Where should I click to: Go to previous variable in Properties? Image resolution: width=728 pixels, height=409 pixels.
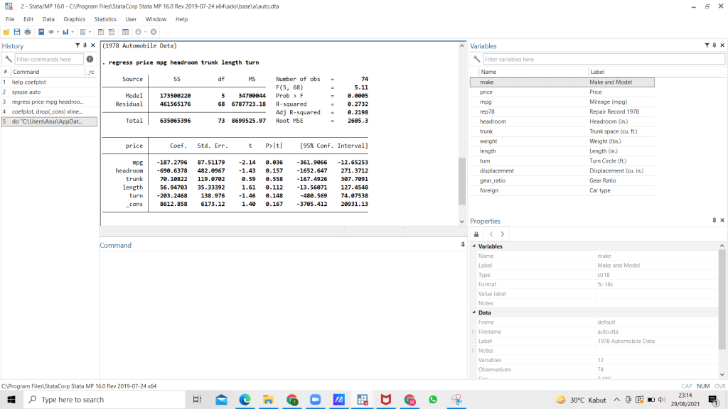click(x=491, y=234)
